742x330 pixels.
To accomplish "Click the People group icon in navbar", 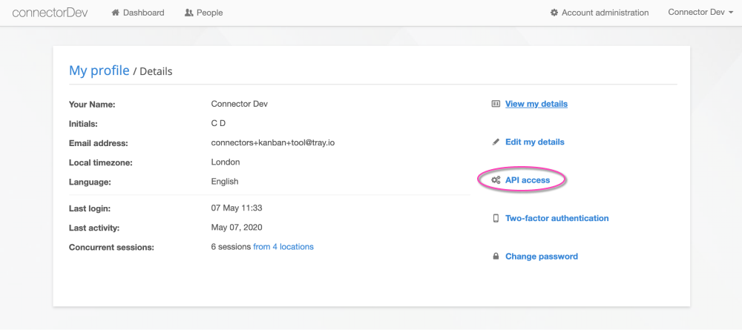I will [x=188, y=13].
